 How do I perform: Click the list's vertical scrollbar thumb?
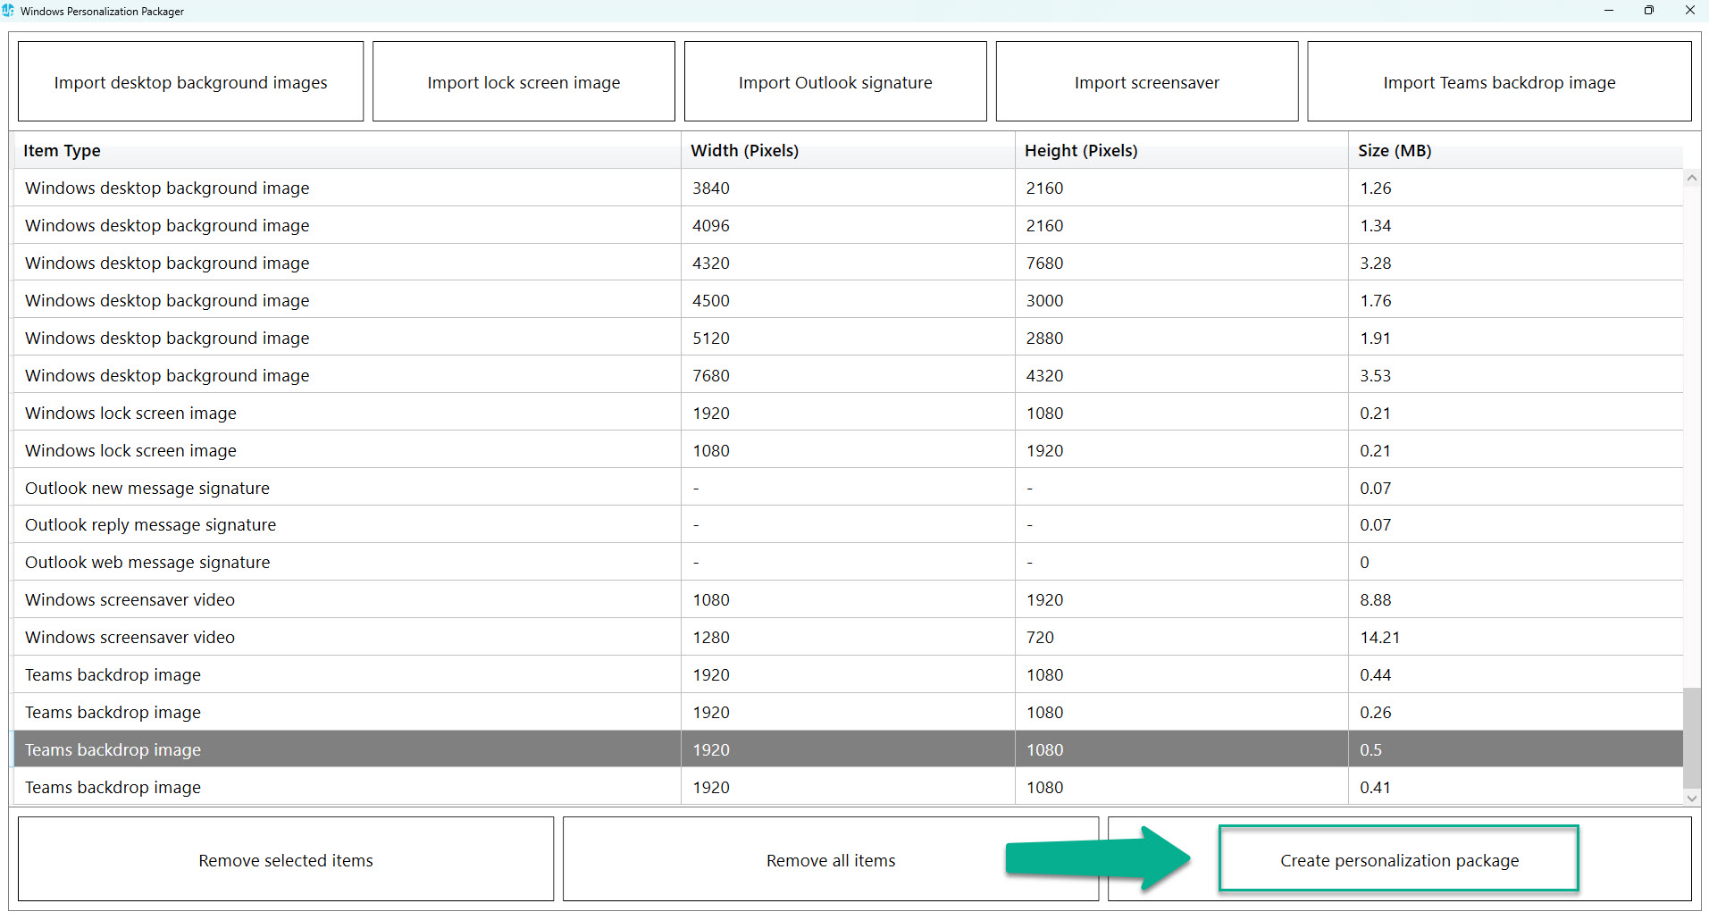pyautogui.click(x=1691, y=739)
